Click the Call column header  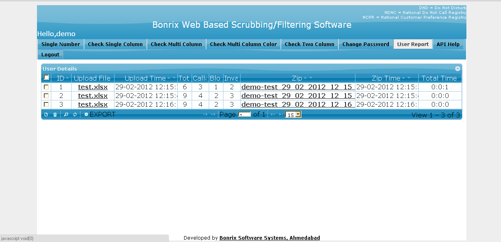tap(200, 78)
